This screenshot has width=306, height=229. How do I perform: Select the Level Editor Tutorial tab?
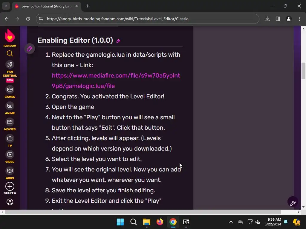click(46, 6)
